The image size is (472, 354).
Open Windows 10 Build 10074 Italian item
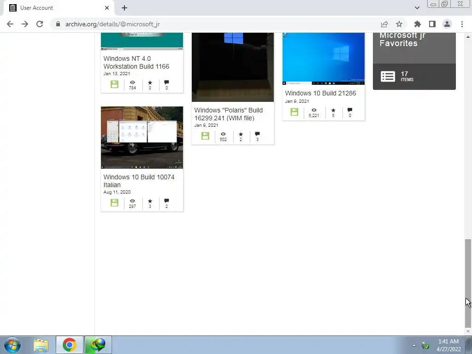pyautogui.click(x=139, y=181)
